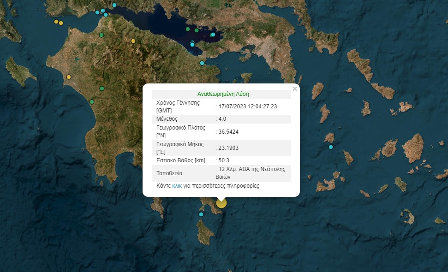448x272 pixels.
Task: Click leftmost cyan marker in top-left cluster
Action: 97,12
